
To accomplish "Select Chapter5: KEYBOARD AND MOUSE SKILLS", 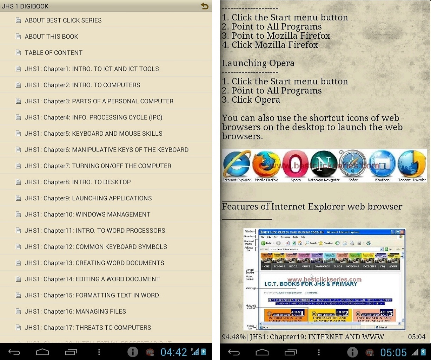I will (x=93, y=134).
